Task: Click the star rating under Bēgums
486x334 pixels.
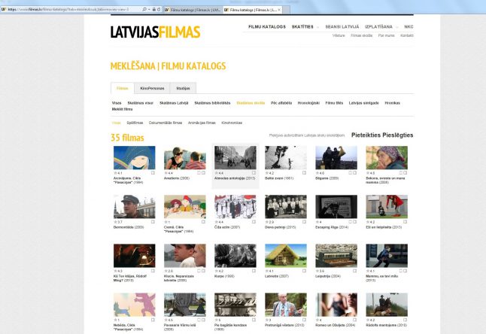Action: click(320, 172)
